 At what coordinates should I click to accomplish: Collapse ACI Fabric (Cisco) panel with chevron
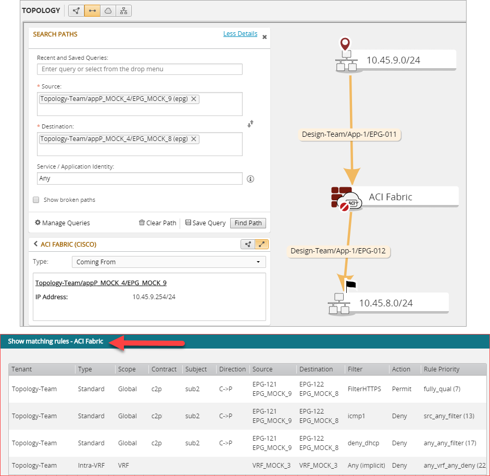coord(36,244)
